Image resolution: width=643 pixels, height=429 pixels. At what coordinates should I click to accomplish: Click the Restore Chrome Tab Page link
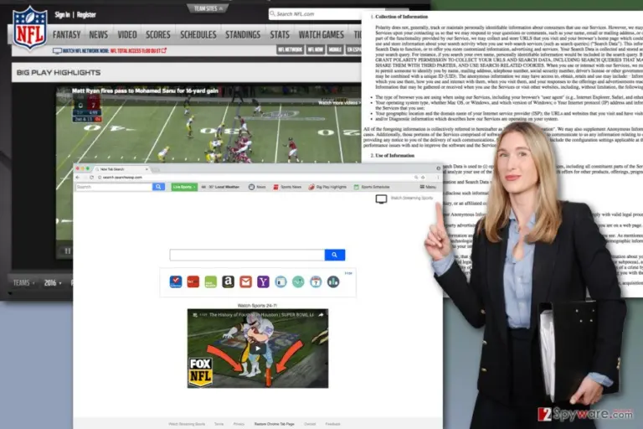(x=275, y=424)
